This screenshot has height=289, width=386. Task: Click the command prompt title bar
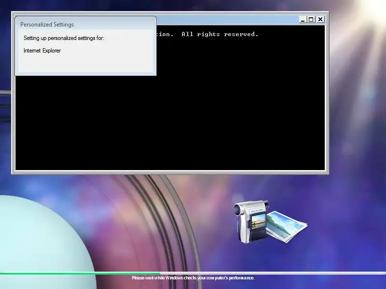pyautogui.click(x=228, y=19)
